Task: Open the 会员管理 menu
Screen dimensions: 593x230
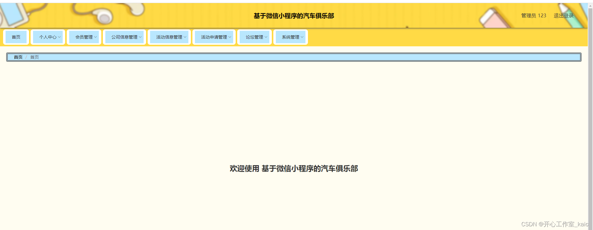Action: [84, 37]
